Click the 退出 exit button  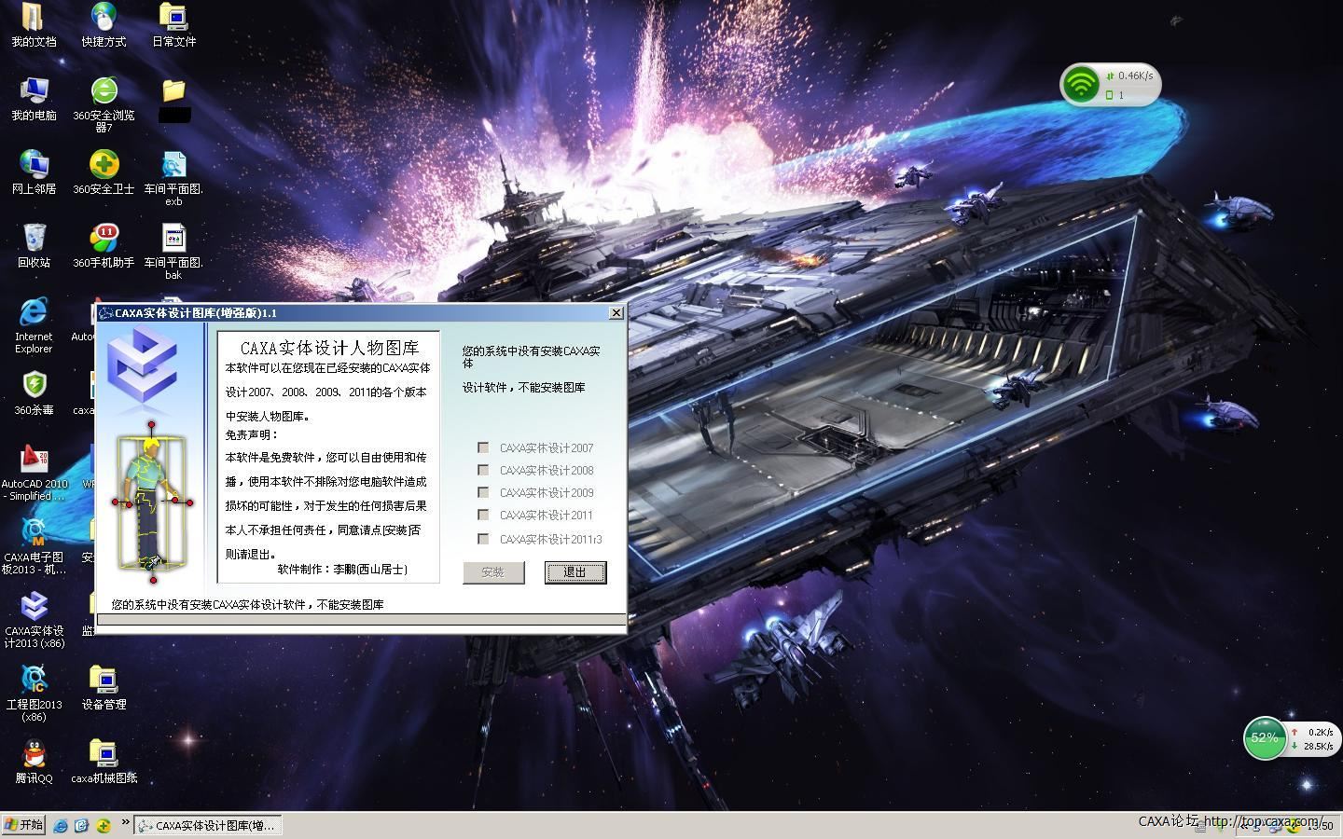575,572
